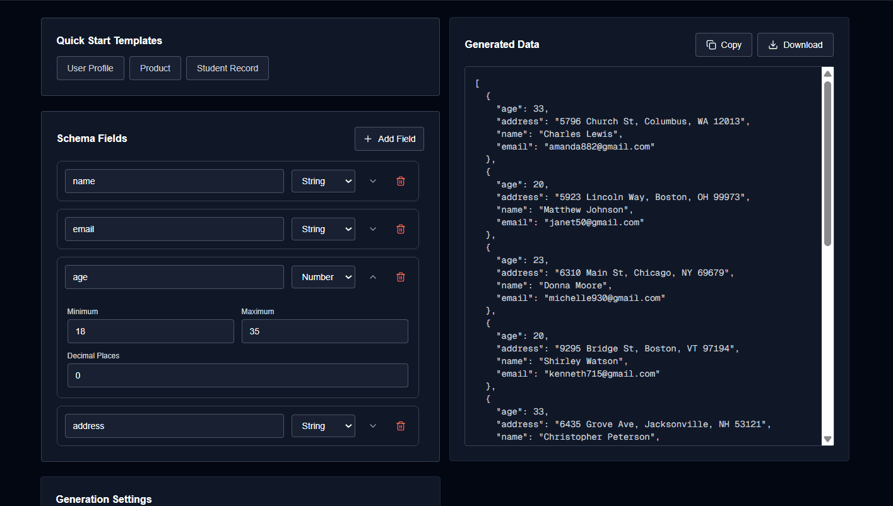The width and height of the screenshot is (893, 506).
Task: Delete the name field with trash icon
Action: point(400,181)
